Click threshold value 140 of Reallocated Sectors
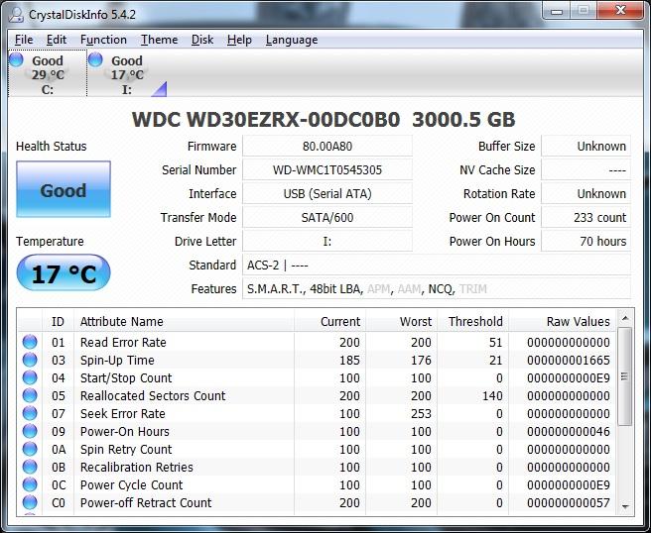The width and height of the screenshot is (651, 533). click(492, 396)
